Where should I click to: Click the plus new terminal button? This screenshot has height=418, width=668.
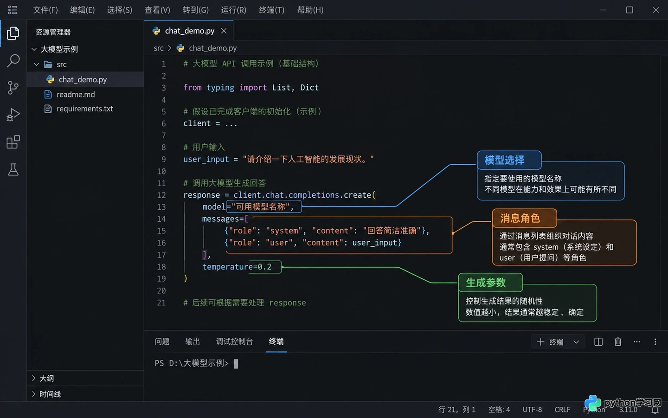(x=540, y=342)
